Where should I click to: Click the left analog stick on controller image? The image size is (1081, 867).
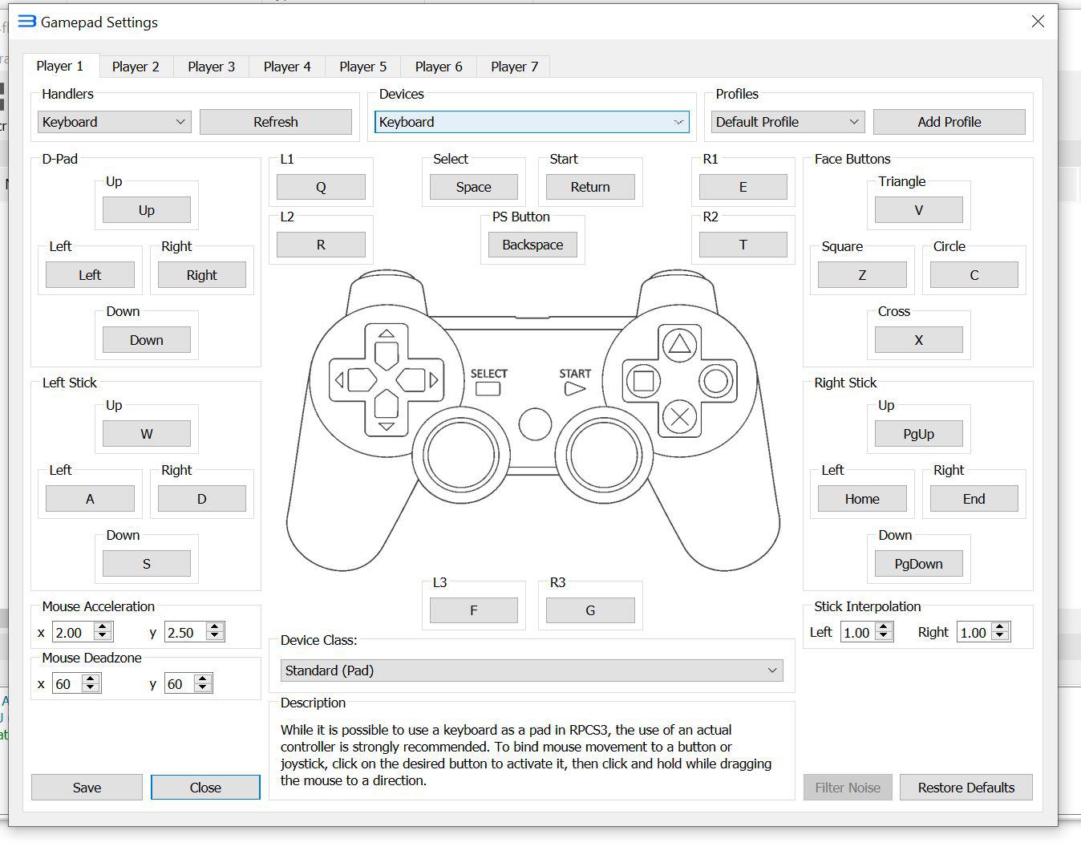click(x=460, y=455)
